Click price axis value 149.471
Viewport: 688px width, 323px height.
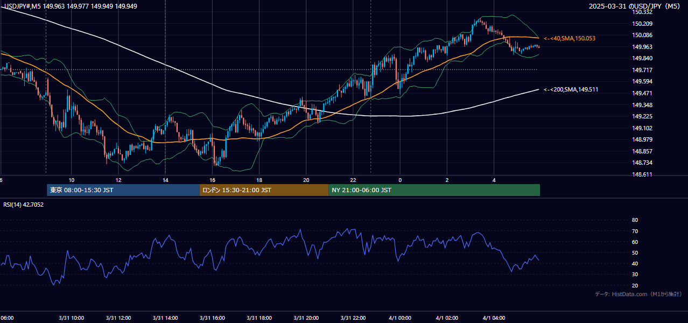(x=642, y=93)
